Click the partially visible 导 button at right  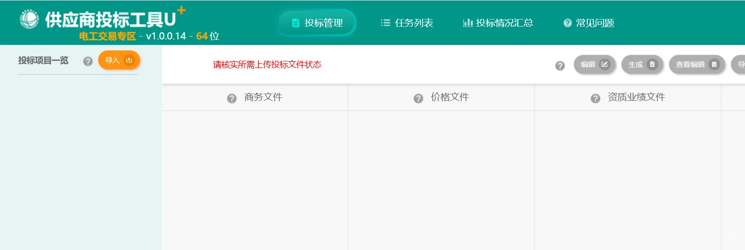click(738, 65)
